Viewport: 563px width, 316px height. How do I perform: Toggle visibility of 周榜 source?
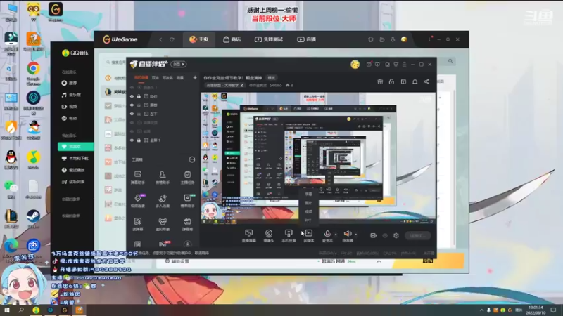[x=132, y=105]
